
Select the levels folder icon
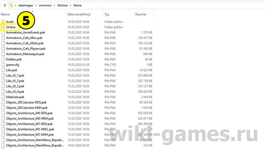[x=3, y=22]
